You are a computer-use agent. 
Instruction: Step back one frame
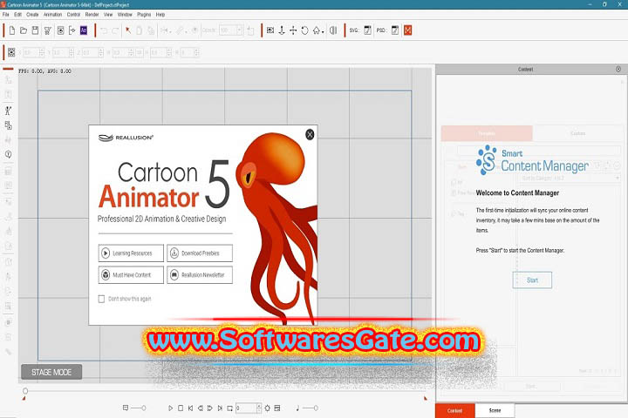point(201,408)
